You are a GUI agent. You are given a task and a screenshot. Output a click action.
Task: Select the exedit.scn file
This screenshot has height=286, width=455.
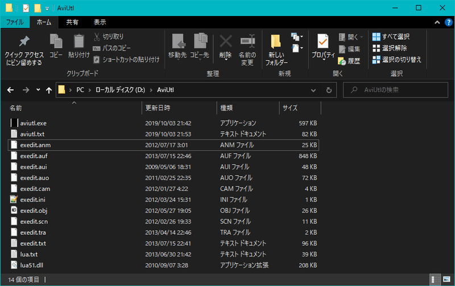click(x=163, y=222)
